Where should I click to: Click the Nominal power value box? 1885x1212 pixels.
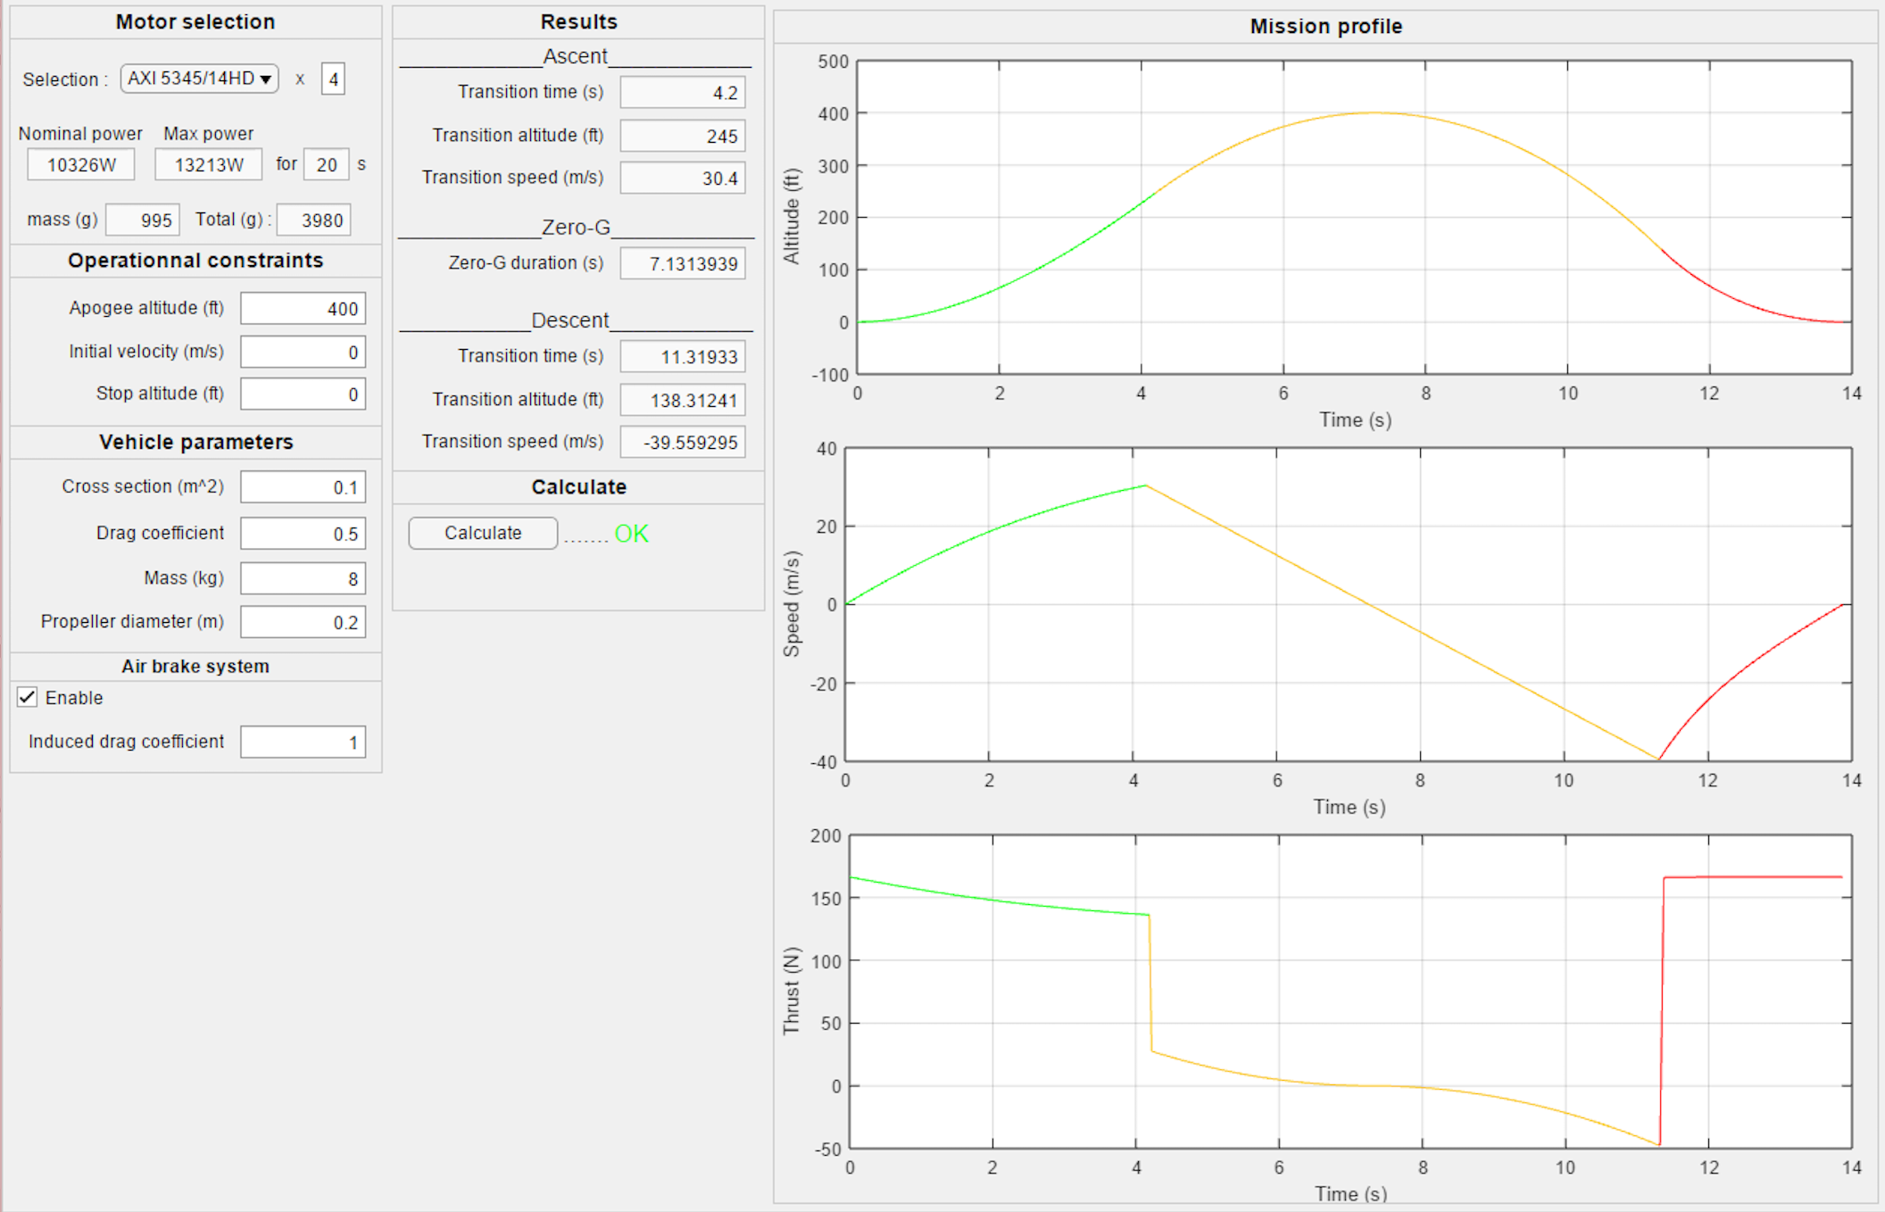click(81, 165)
